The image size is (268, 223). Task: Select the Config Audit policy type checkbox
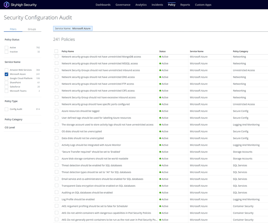coord(7,109)
